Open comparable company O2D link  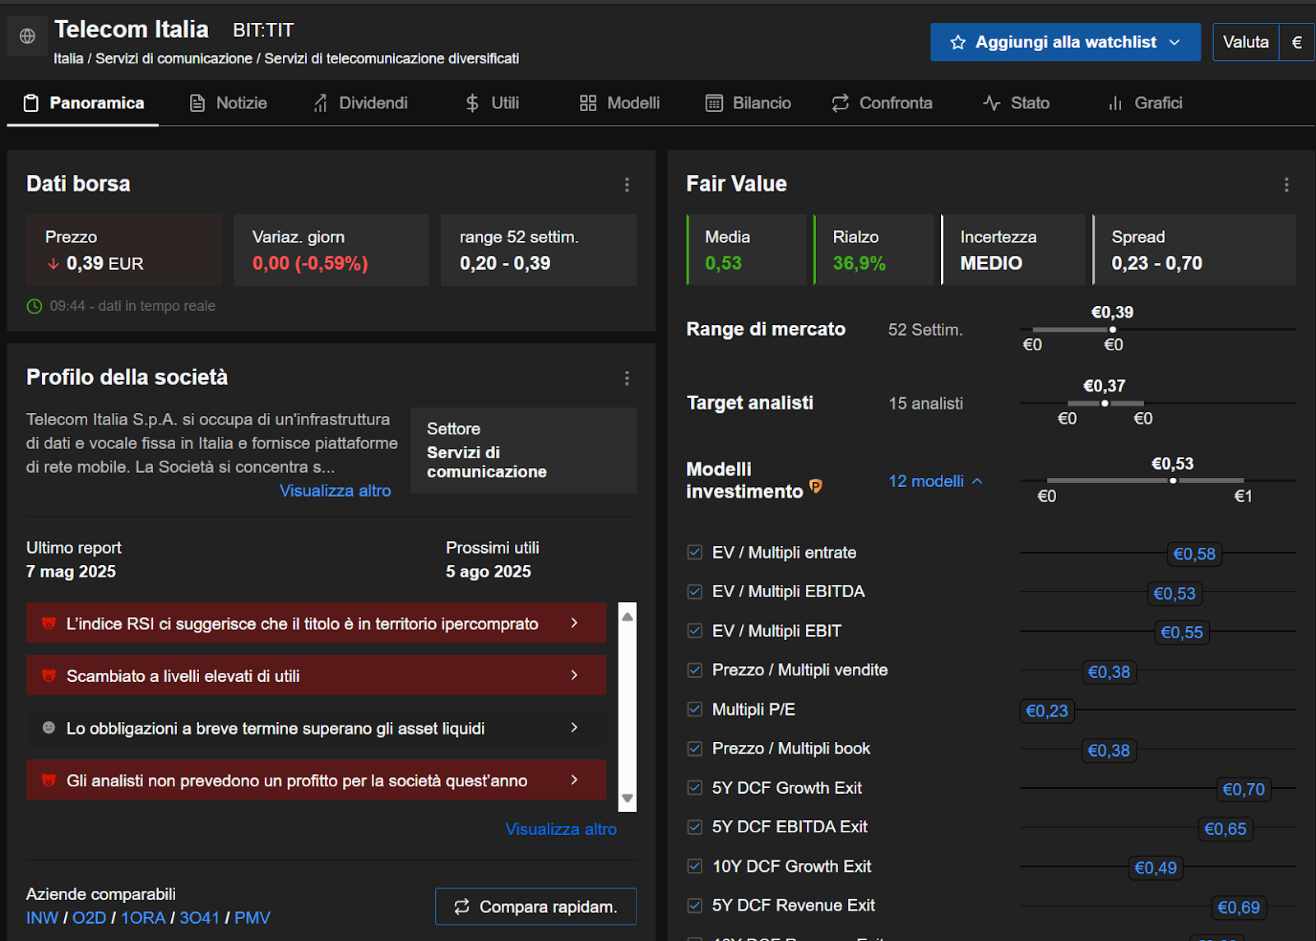point(89,918)
